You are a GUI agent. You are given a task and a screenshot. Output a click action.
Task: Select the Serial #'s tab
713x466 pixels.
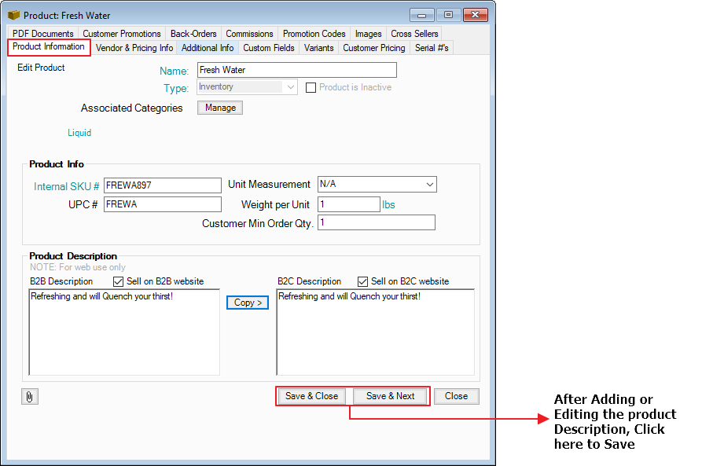(432, 48)
